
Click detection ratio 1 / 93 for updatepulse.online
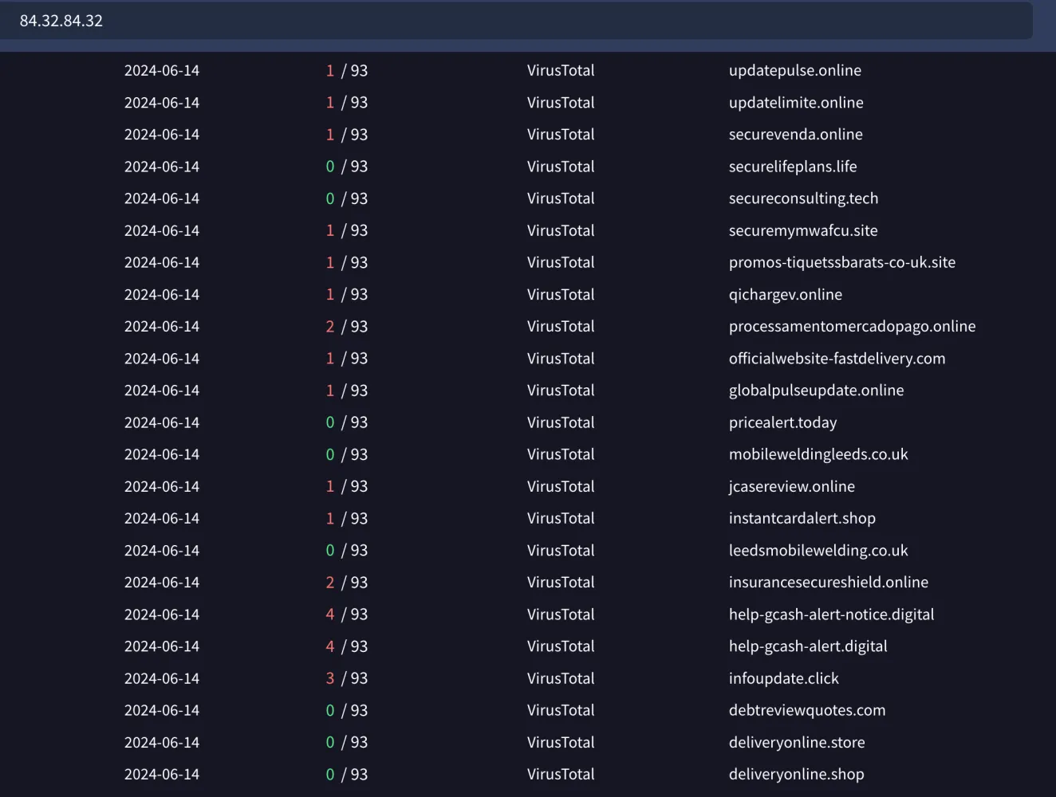tap(347, 70)
